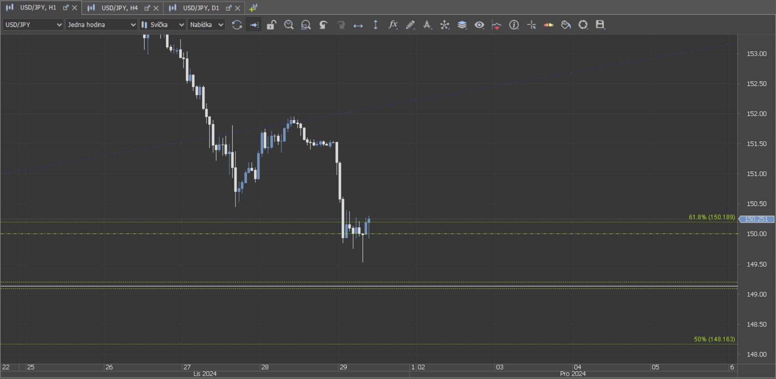776x379 pixels.
Task: Add a new chart with plus icon
Action: pos(253,8)
